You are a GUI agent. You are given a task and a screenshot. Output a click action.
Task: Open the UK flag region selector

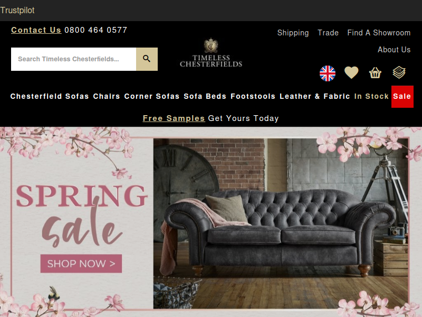(327, 73)
